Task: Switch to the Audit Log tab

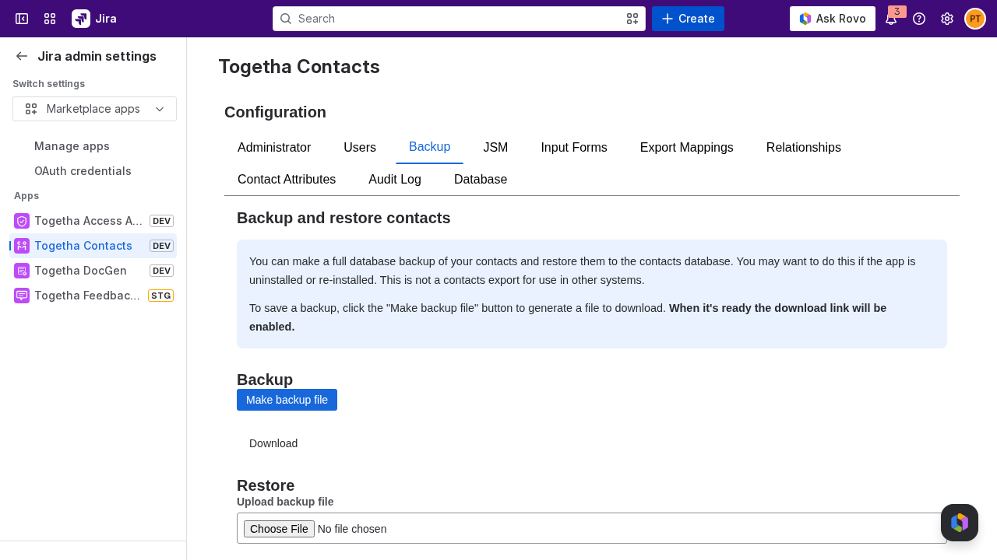Action: click(395, 180)
